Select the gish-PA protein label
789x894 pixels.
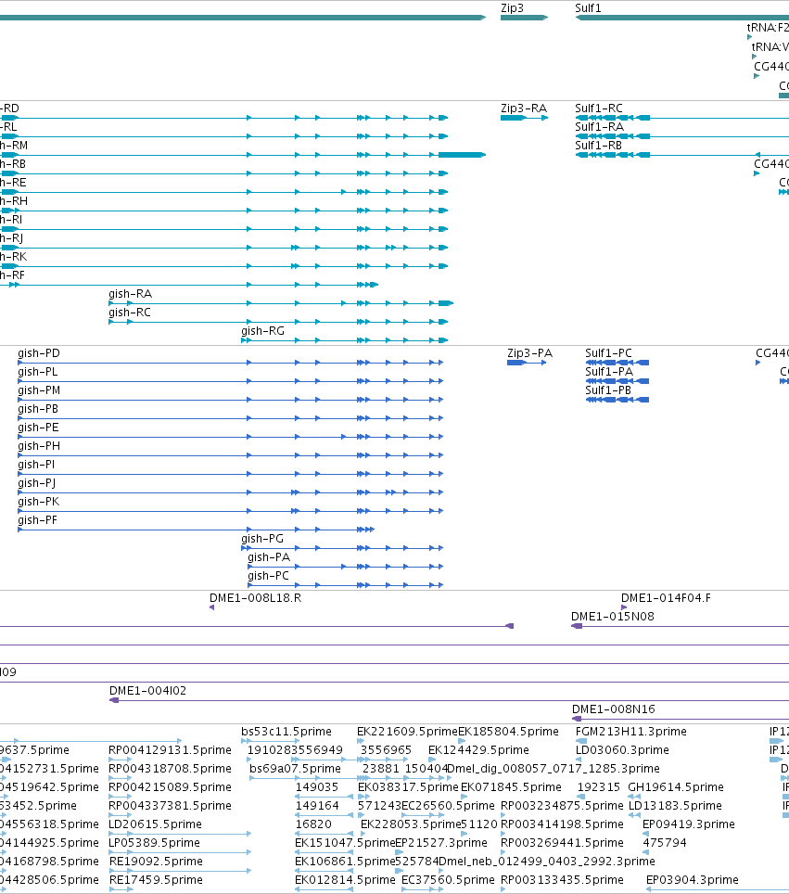click(x=269, y=557)
